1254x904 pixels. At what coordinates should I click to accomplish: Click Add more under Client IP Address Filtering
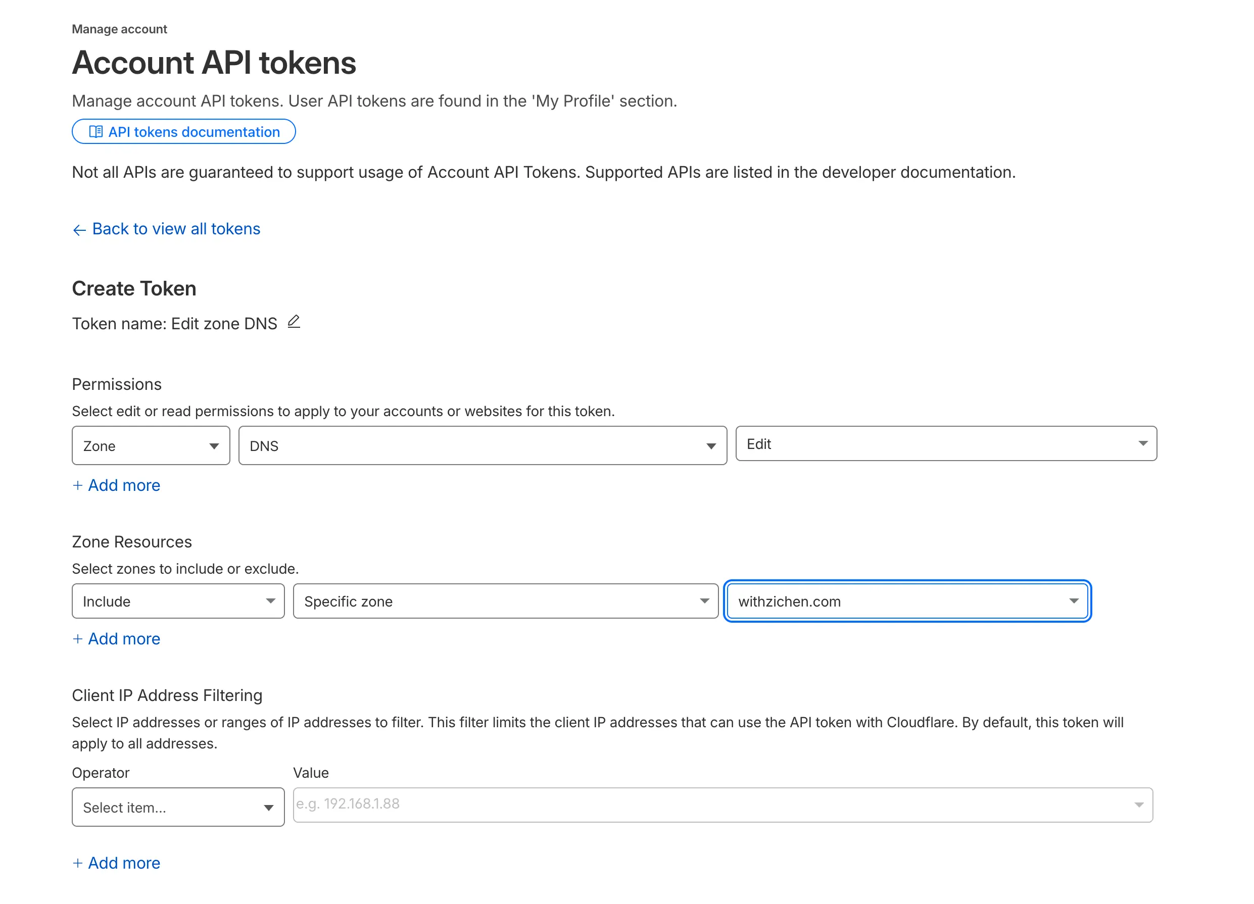116,863
